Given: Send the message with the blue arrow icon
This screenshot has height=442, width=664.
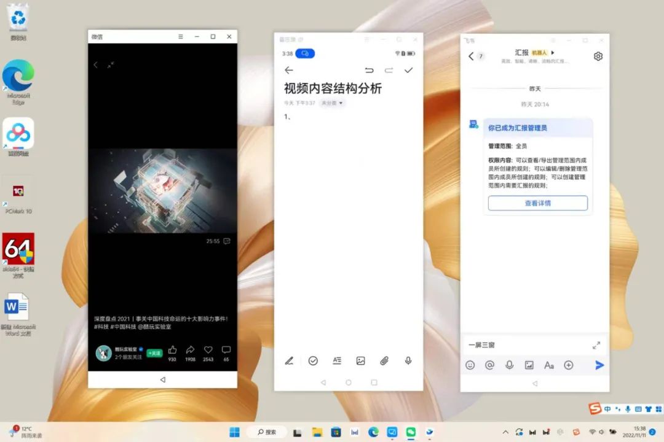Looking at the screenshot, I should click(x=599, y=365).
